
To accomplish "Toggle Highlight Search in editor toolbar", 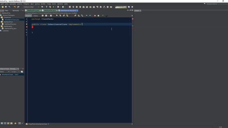I will 67,16.
